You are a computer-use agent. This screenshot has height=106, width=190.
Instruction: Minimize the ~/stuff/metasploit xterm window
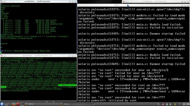[x=69, y=1]
